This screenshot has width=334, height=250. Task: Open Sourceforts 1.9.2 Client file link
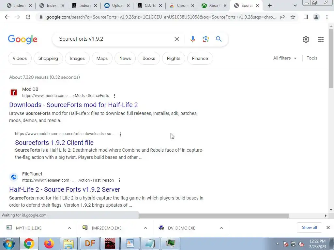pyautogui.click(x=54, y=143)
